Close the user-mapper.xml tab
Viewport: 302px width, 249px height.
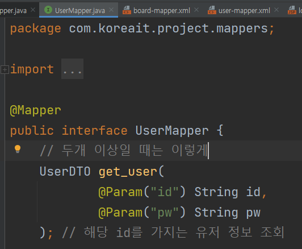pos(276,10)
